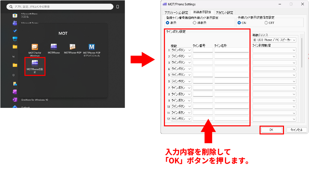309x171 pixels.
Task: Open row 2 function dropdown
Action: point(181,56)
